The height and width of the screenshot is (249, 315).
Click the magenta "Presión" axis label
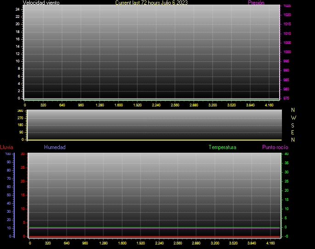point(256,3)
